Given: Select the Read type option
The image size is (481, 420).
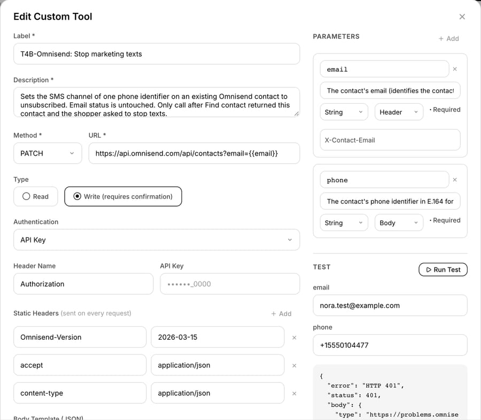Looking at the screenshot, I should tap(36, 196).
